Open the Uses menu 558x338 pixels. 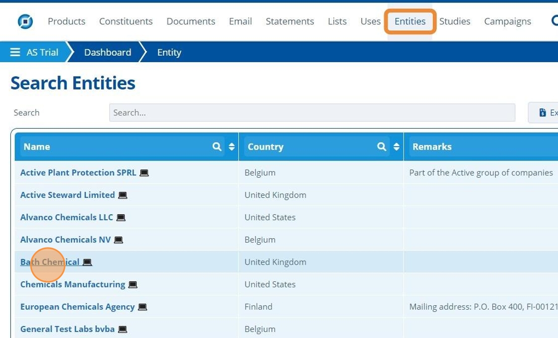pos(371,21)
